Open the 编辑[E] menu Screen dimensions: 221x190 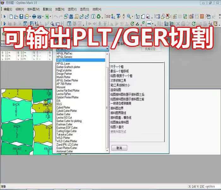tap(8, 9)
